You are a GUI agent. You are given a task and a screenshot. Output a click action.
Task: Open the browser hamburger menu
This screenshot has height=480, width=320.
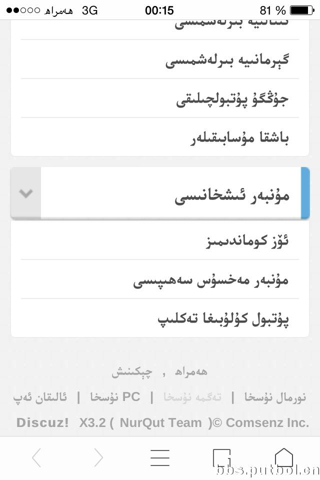point(160,457)
